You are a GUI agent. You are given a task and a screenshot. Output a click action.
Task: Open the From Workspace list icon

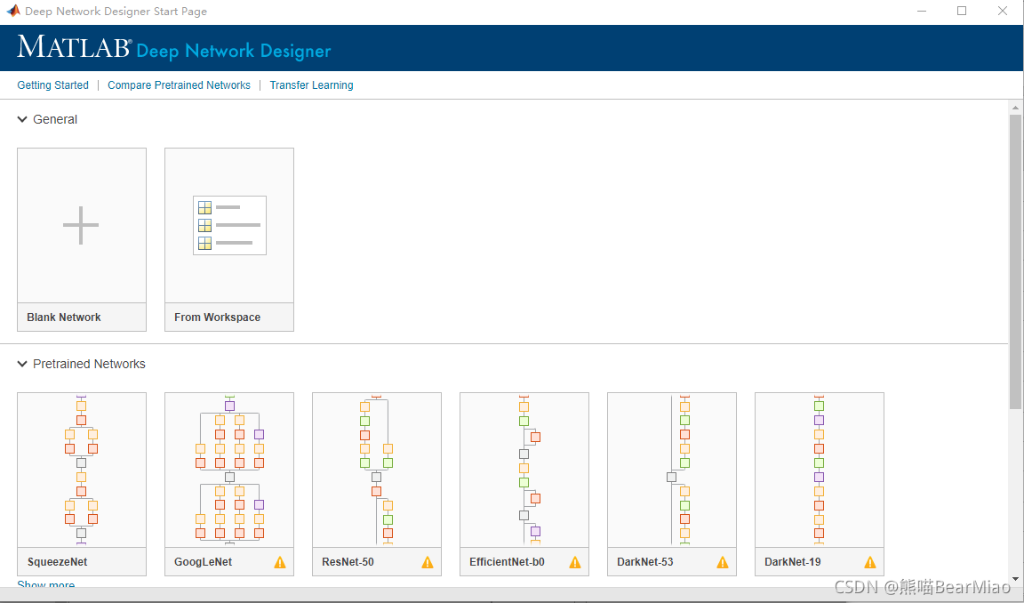pos(229,225)
